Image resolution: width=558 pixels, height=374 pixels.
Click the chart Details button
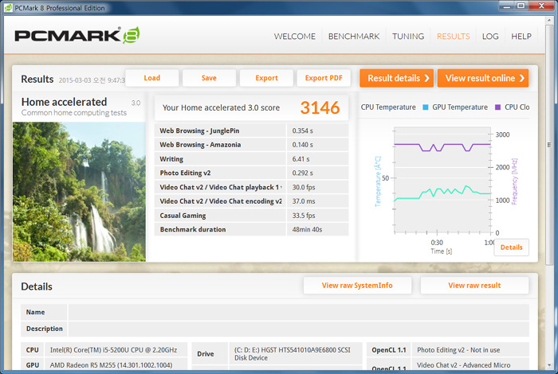[512, 247]
